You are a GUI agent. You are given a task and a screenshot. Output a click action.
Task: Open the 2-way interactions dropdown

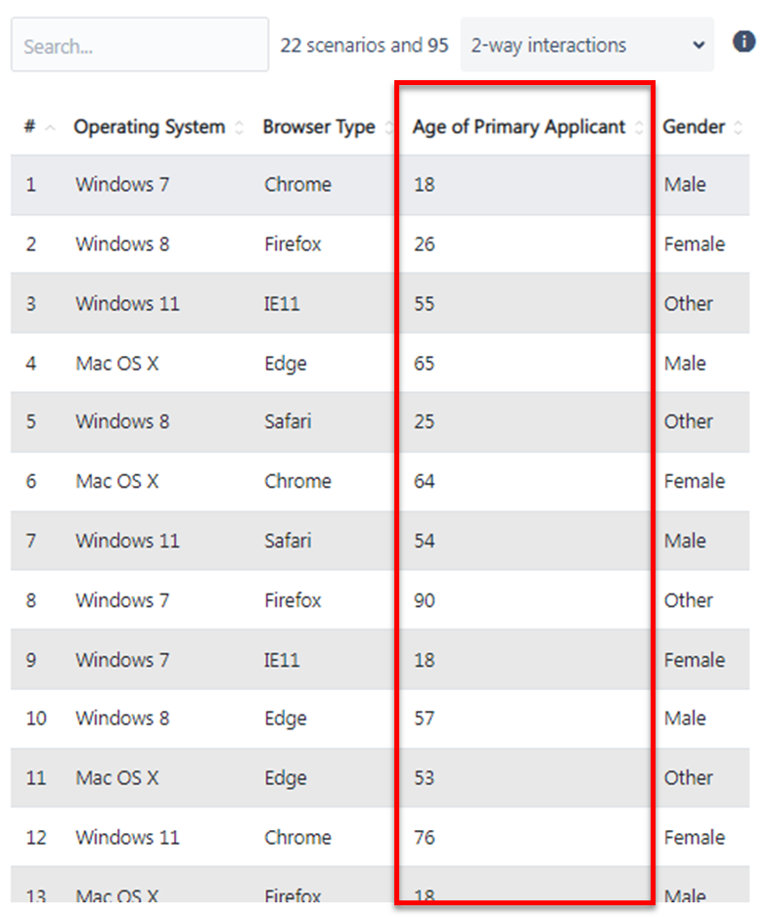pyautogui.click(x=587, y=45)
